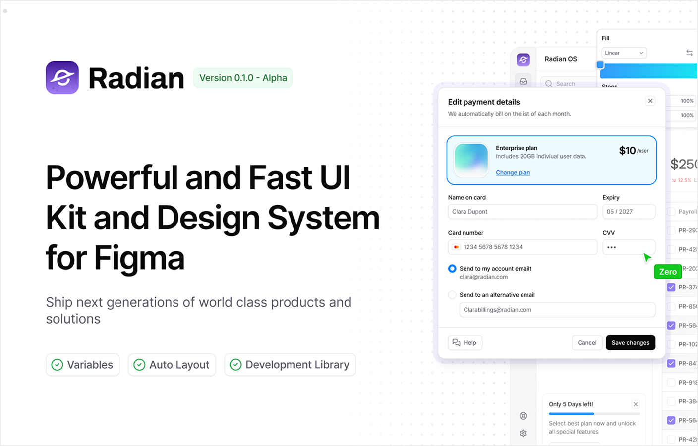Close the Edit payment details dialog
Viewport: 698px width, 446px height.
[x=650, y=101]
